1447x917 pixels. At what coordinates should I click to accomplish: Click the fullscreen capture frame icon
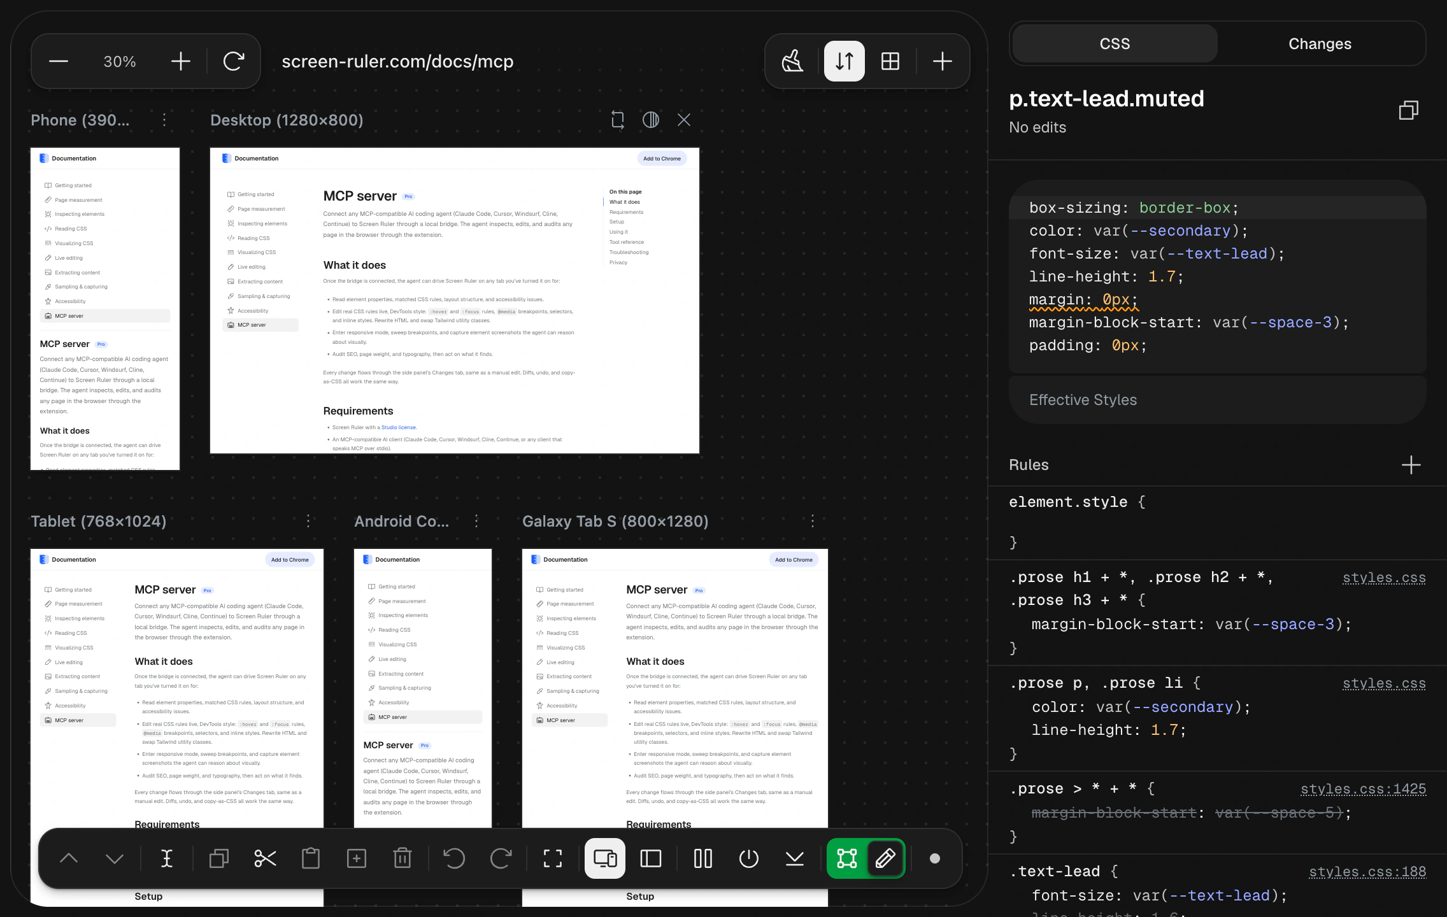click(x=553, y=858)
